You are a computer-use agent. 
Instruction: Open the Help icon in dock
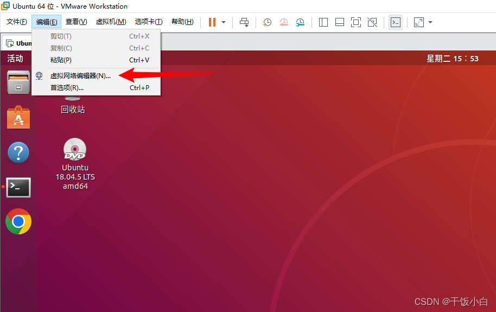coord(18,152)
